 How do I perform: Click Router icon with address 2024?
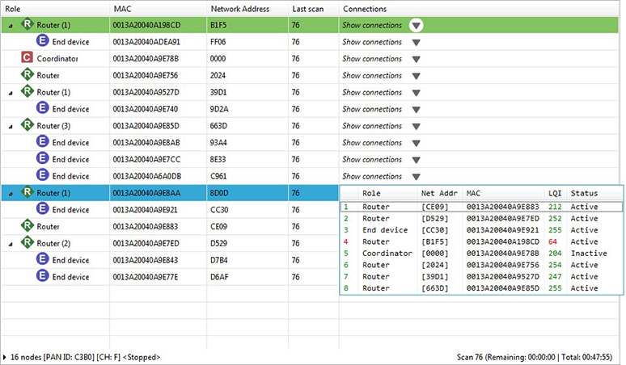point(27,74)
